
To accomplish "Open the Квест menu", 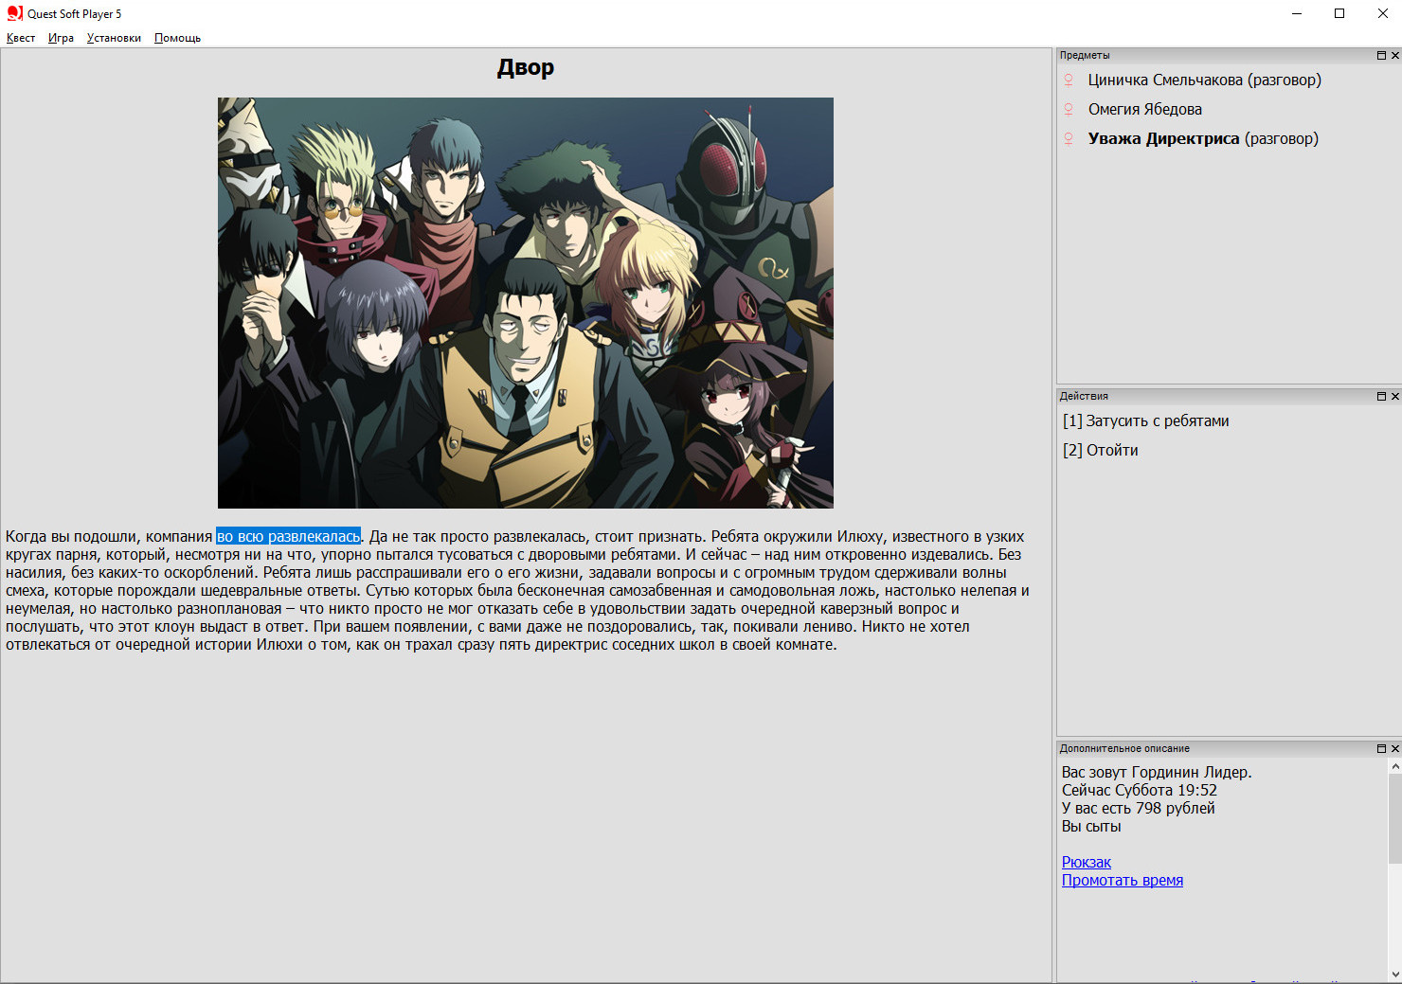I will 21,38.
